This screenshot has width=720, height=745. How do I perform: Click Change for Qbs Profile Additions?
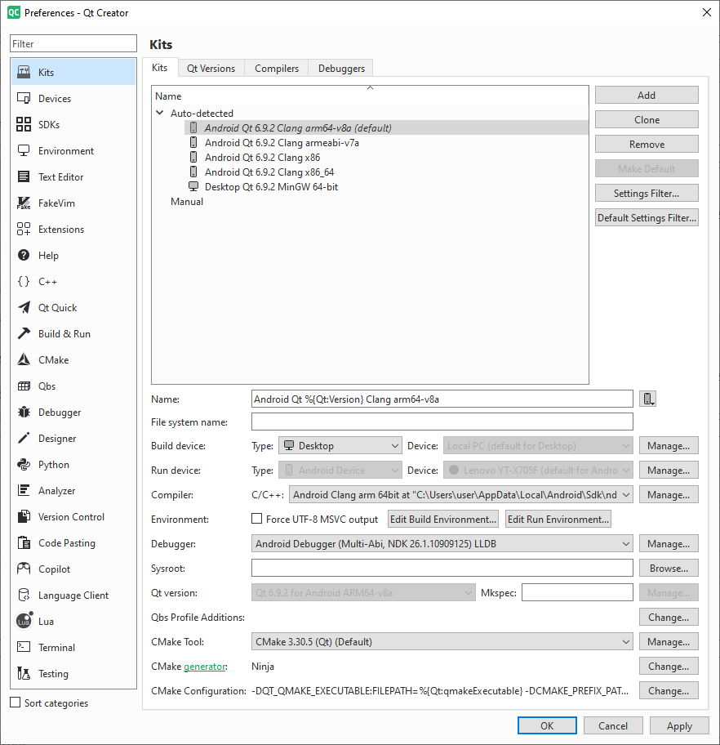coord(669,618)
